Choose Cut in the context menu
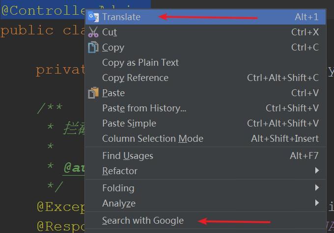 tap(110, 32)
